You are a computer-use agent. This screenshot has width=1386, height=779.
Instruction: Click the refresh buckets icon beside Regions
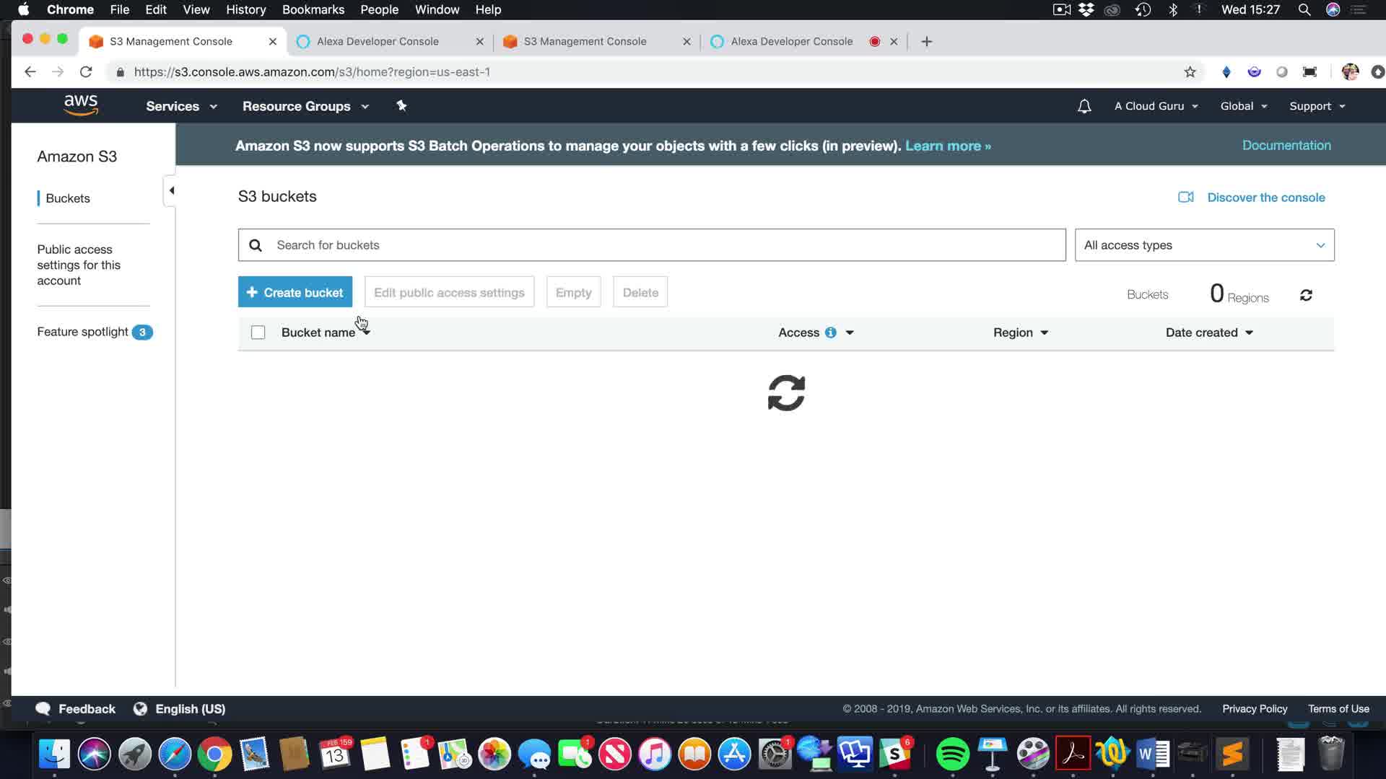1305,295
